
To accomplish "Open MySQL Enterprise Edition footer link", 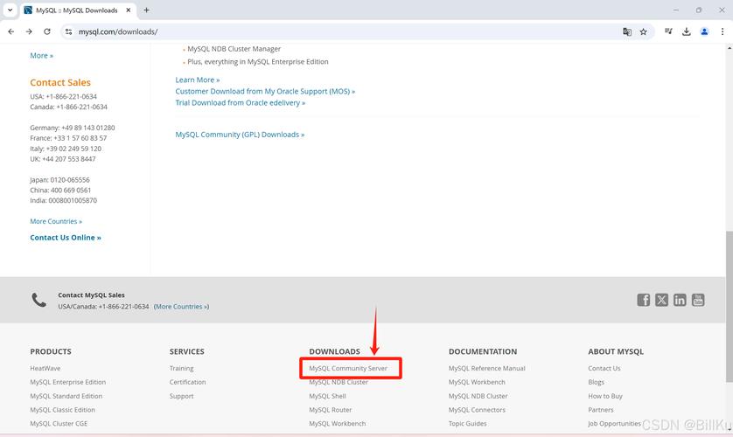I will (67, 382).
